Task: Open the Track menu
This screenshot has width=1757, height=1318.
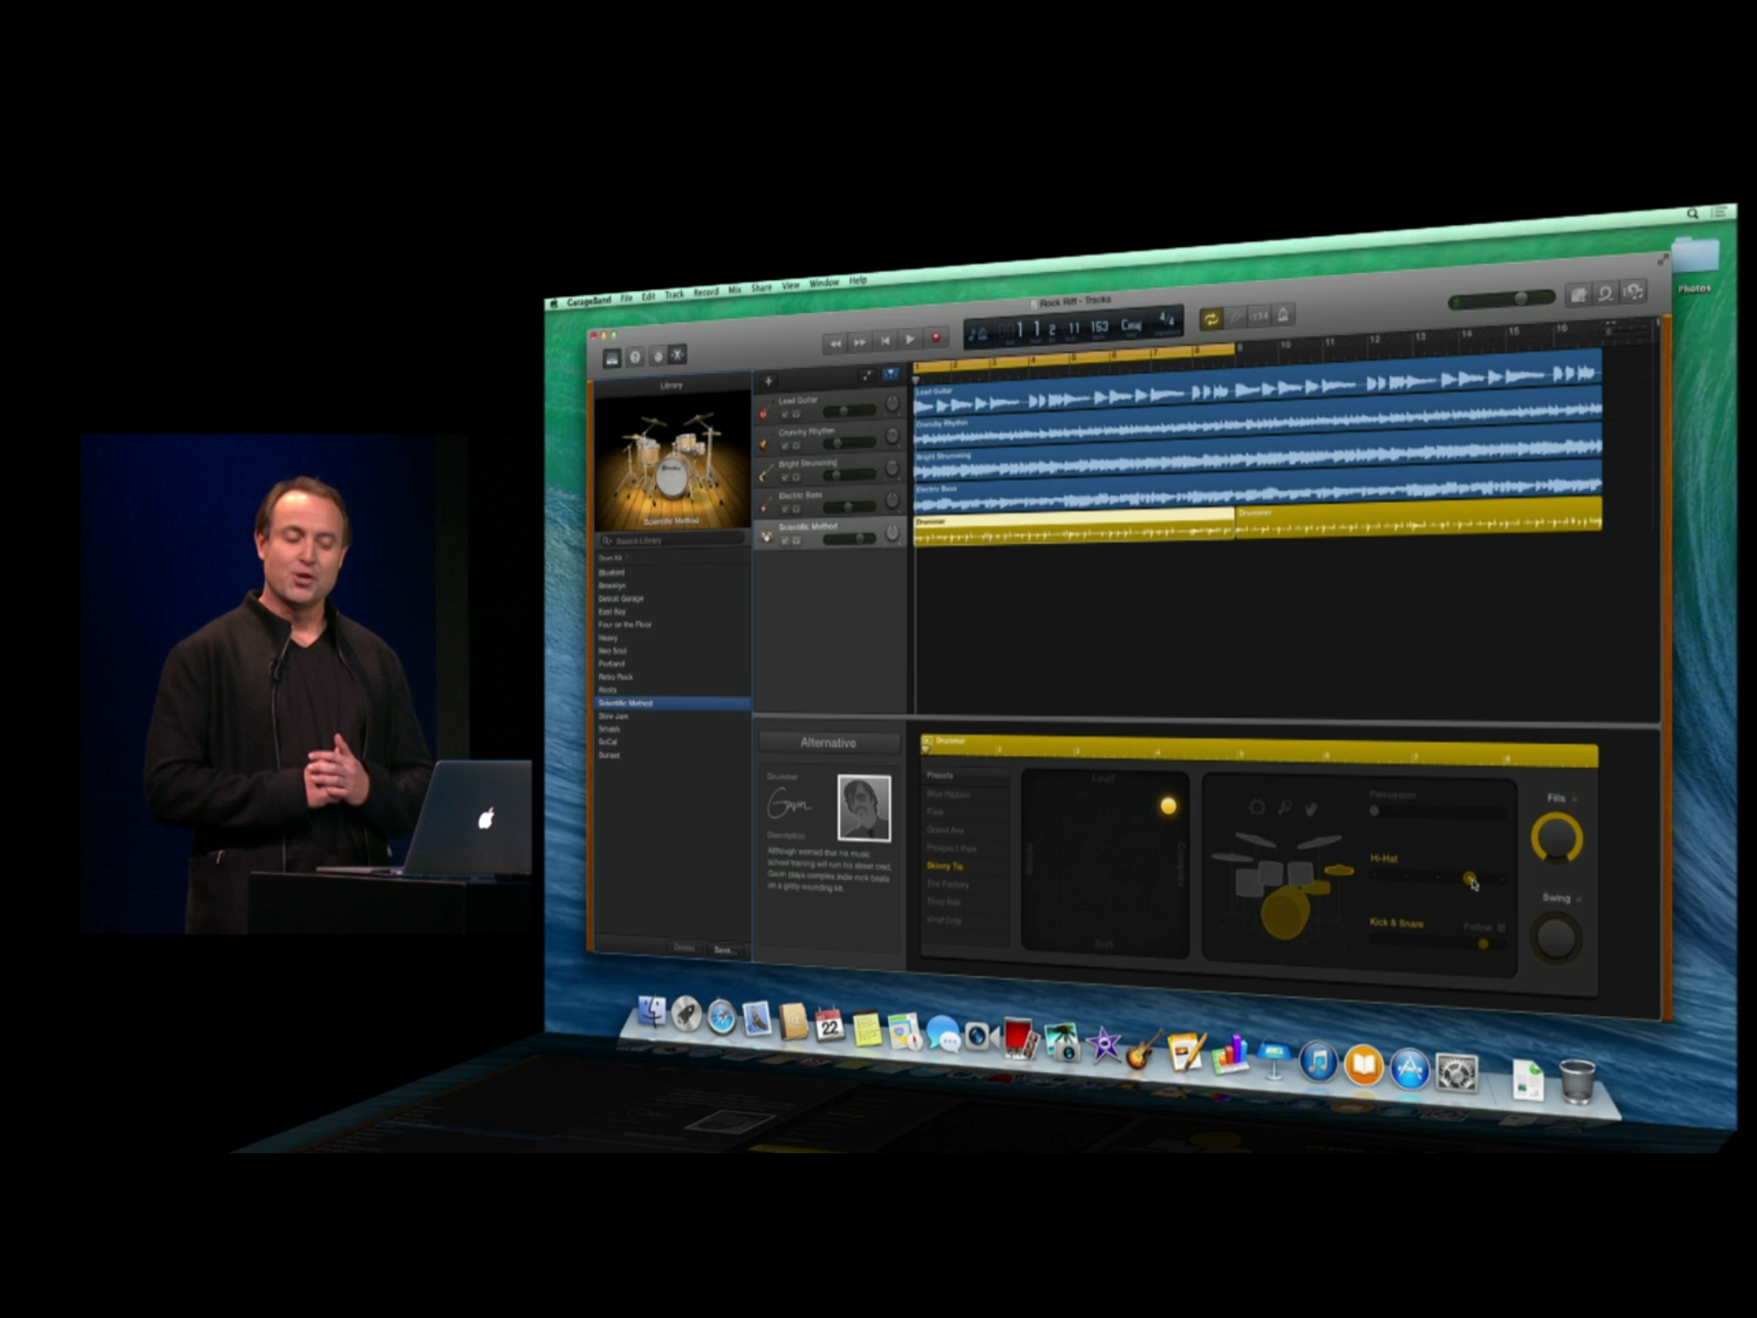Action: tap(674, 294)
